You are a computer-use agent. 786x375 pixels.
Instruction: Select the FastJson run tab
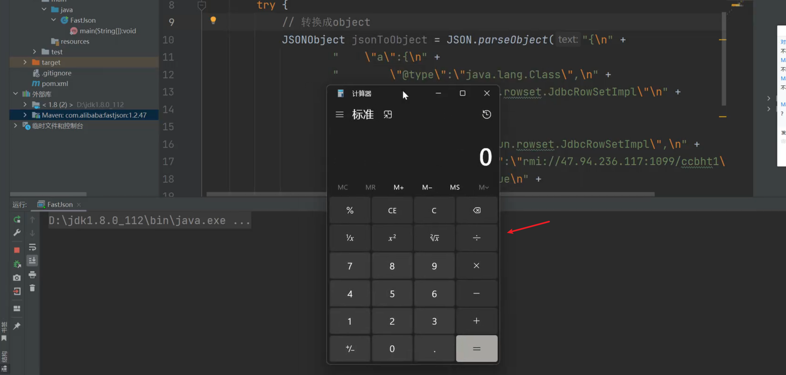coord(59,204)
